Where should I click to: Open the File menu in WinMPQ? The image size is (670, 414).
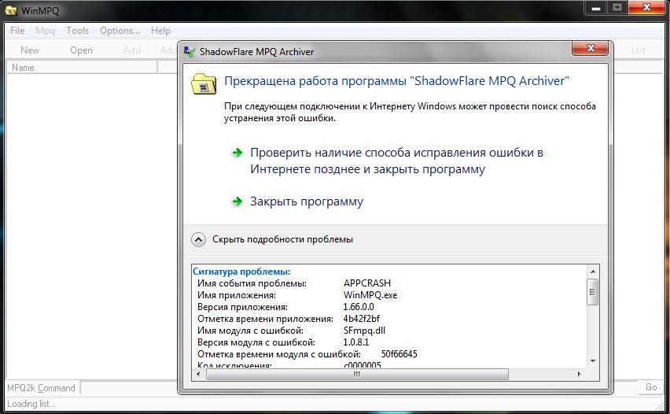click(x=17, y=31)
